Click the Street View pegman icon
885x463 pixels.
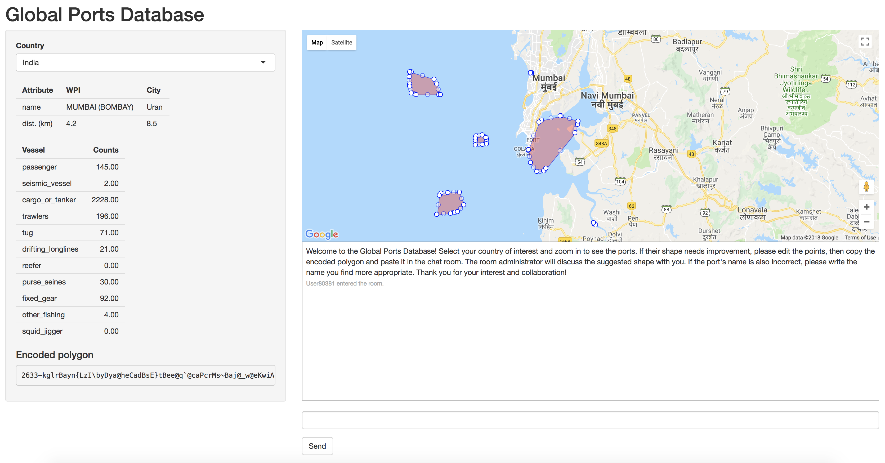point(866,187)
